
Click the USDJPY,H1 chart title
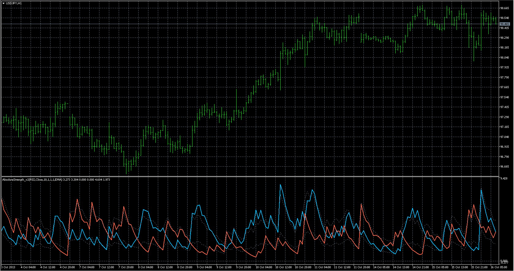tap(14, 3)
